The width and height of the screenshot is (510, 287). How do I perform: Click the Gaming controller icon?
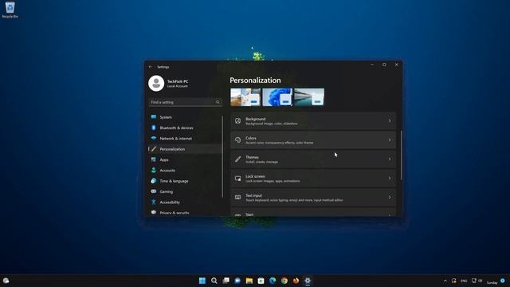point(154,191)
